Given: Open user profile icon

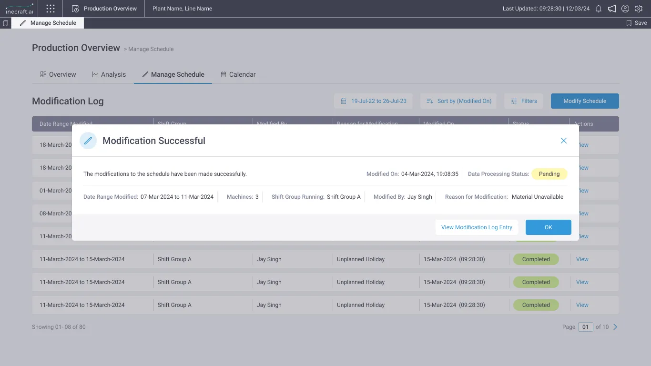Looking at the screenshot, I should pyautogui.click(x=625, y=9).
